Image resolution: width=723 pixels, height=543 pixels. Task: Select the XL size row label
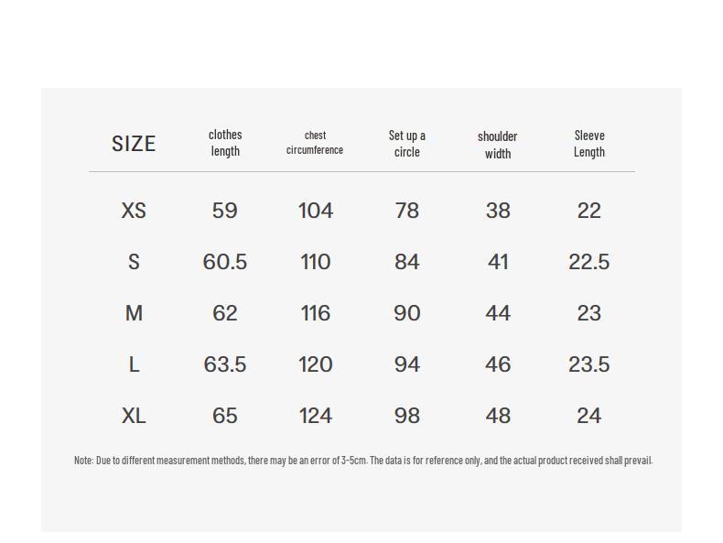click(134, 416)
